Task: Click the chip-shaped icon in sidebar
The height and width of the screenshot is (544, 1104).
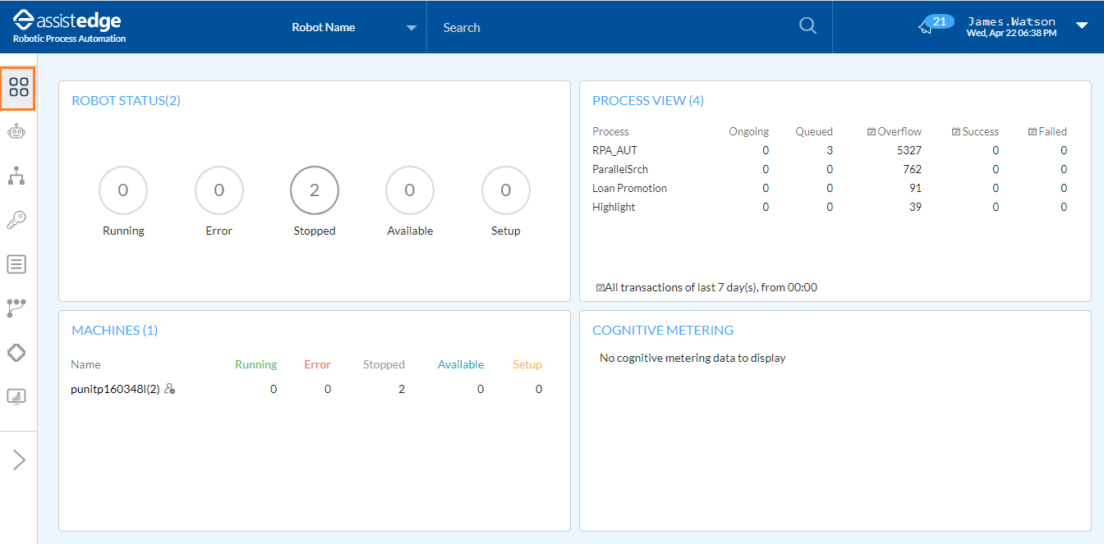Action: pos(16,352)
